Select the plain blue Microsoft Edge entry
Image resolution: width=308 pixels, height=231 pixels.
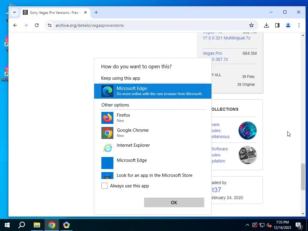coord(152,163)
